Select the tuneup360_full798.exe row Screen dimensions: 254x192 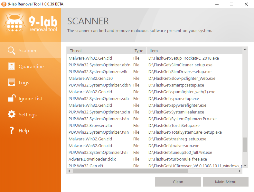point(155,153)
